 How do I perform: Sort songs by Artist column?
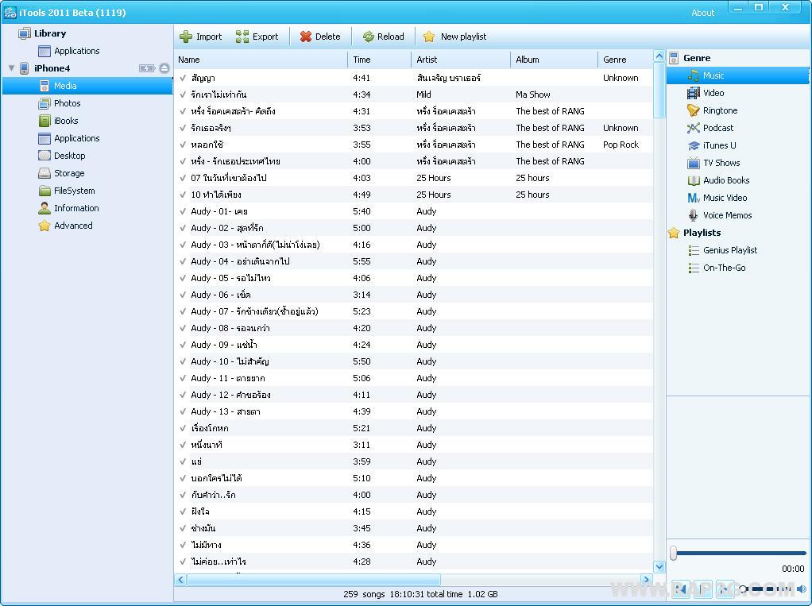coord(461,60)
